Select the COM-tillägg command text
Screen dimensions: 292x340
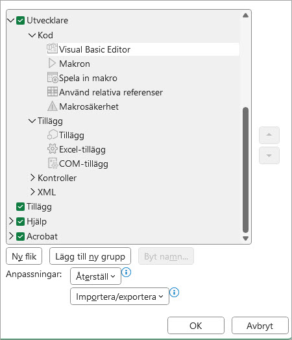pyautogui.click(x=84, y=164)
